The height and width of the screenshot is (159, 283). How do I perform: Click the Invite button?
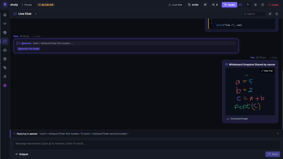pos(193,5)
